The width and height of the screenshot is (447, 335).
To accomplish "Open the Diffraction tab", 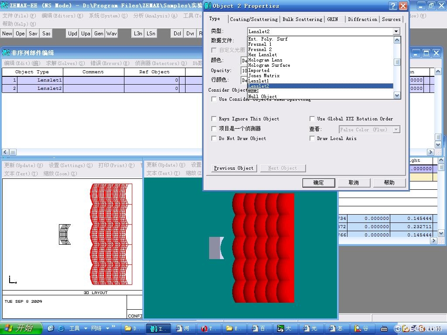I will (x=362, y=19).
